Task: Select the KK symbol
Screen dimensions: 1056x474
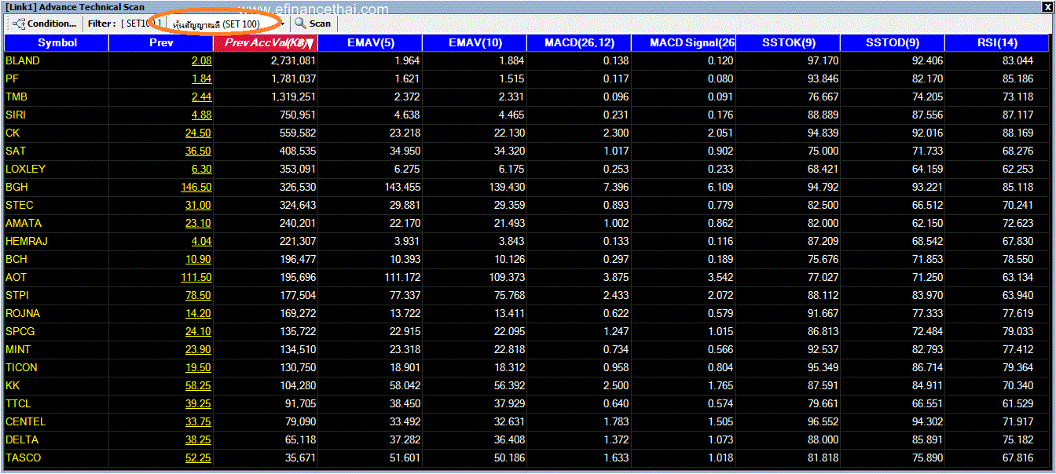Action: [13, 385]
